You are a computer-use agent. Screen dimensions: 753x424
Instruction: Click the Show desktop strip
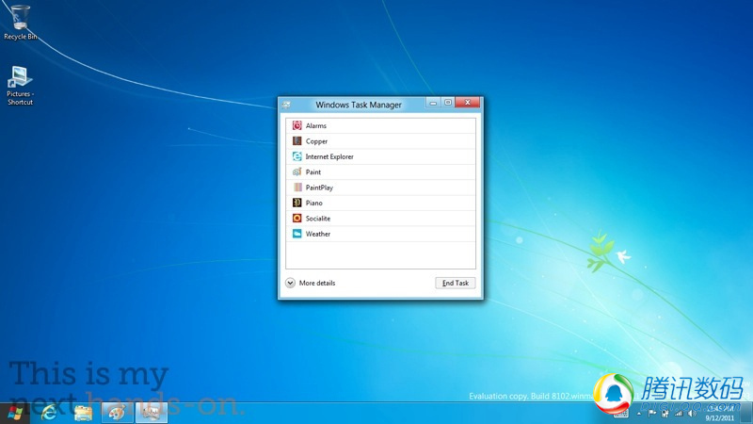(746, 413)
